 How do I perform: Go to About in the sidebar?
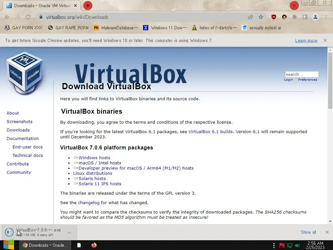tap(13, 113)
